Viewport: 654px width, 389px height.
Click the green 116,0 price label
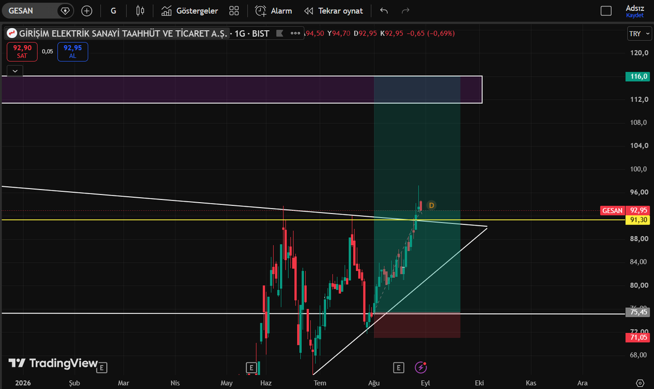tap(638, 76)
